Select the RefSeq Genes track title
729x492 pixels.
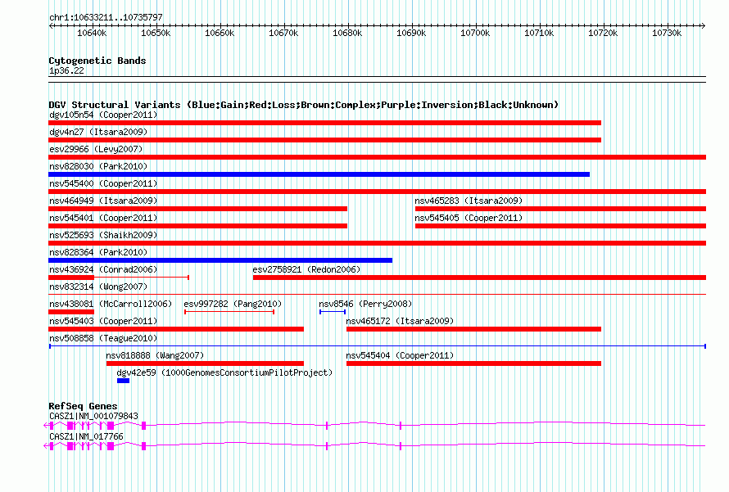tap(83, 406)
